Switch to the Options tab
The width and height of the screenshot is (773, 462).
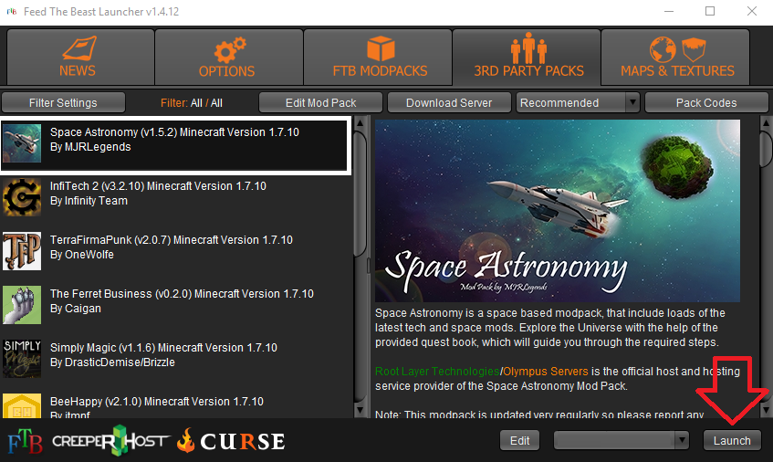[229, 58]
